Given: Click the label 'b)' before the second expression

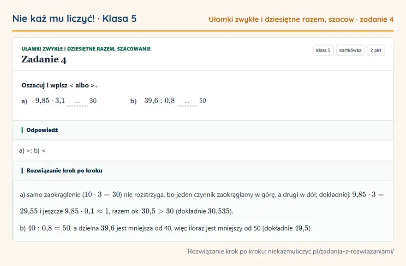Looking at the screenshot, I should [x=133, y=101].
